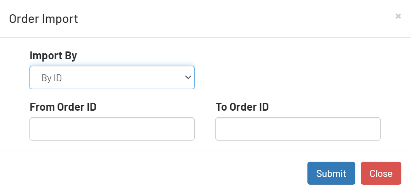Place cursor in ending order ID box
This screenshot has height=192, width=411.
tap(298, 129)
